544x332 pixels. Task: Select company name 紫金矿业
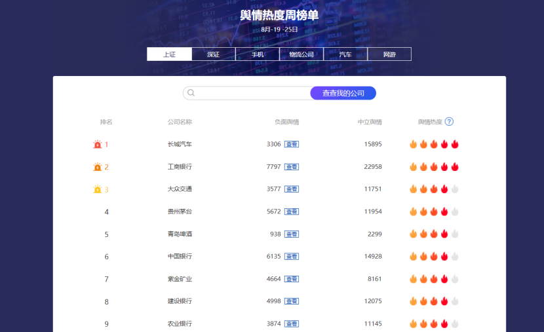(x=180, y=278)
